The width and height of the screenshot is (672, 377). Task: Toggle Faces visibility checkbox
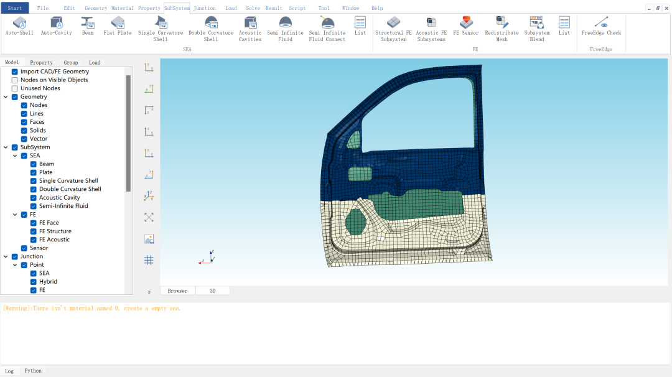coord(24,122)
